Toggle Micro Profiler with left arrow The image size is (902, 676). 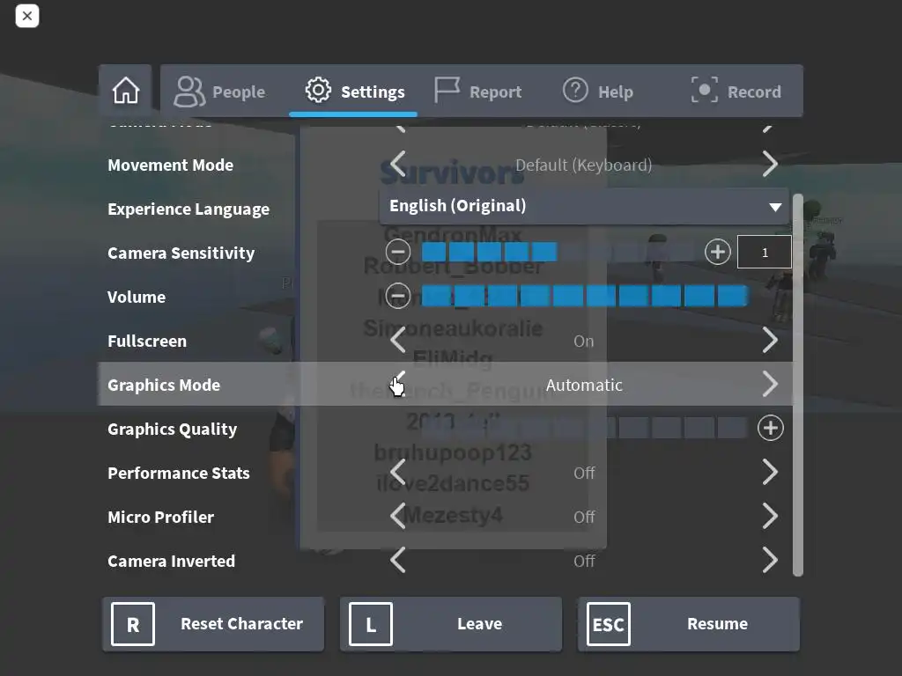[x=398, y=516]
